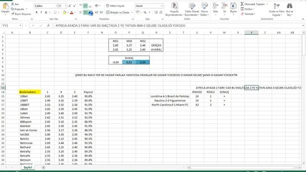This screenshot has width=306, height=172.
Task: Click the Kes scissors icon
Action: click(x=13, y=4)
